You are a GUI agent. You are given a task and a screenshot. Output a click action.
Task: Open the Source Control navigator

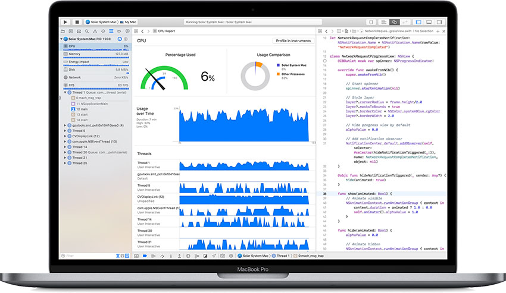click(x=71, y=31)
